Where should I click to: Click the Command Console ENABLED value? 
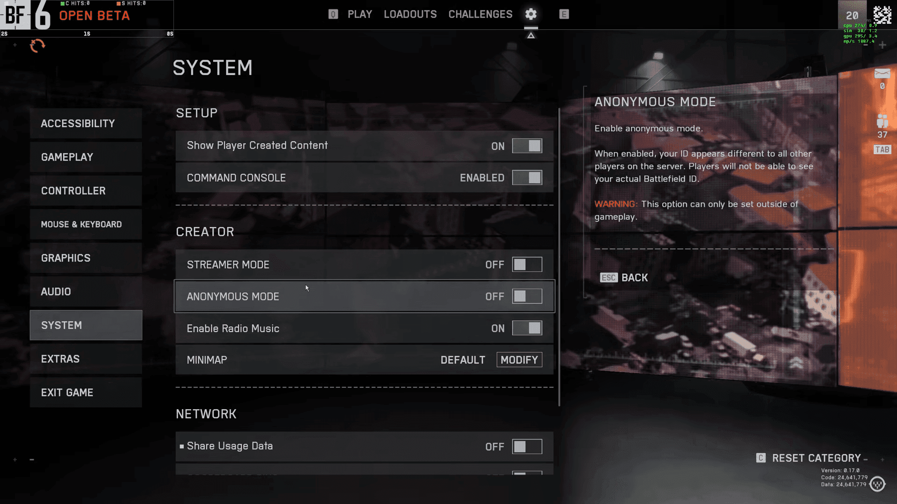click(482, 177)
